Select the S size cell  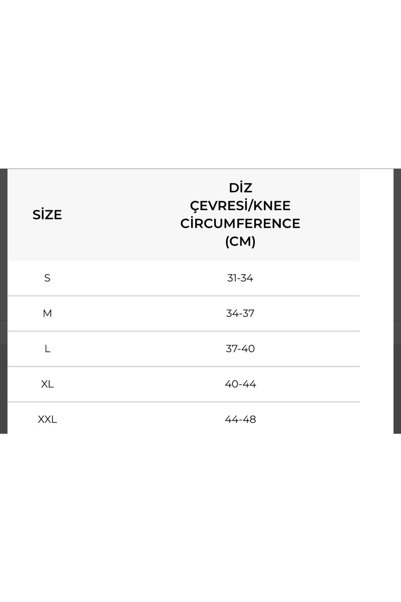[x=47, y=278]
